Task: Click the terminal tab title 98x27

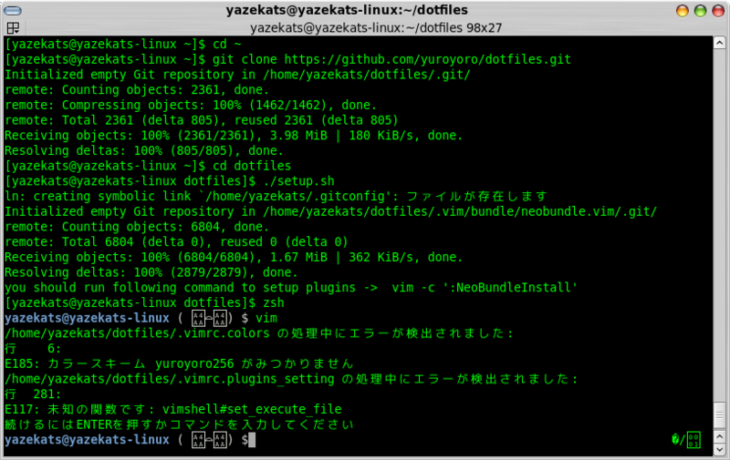Action: coord(376,28)
